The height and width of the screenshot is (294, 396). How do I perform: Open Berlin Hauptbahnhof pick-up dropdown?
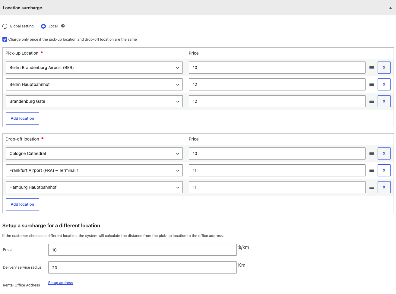point(94,84)
